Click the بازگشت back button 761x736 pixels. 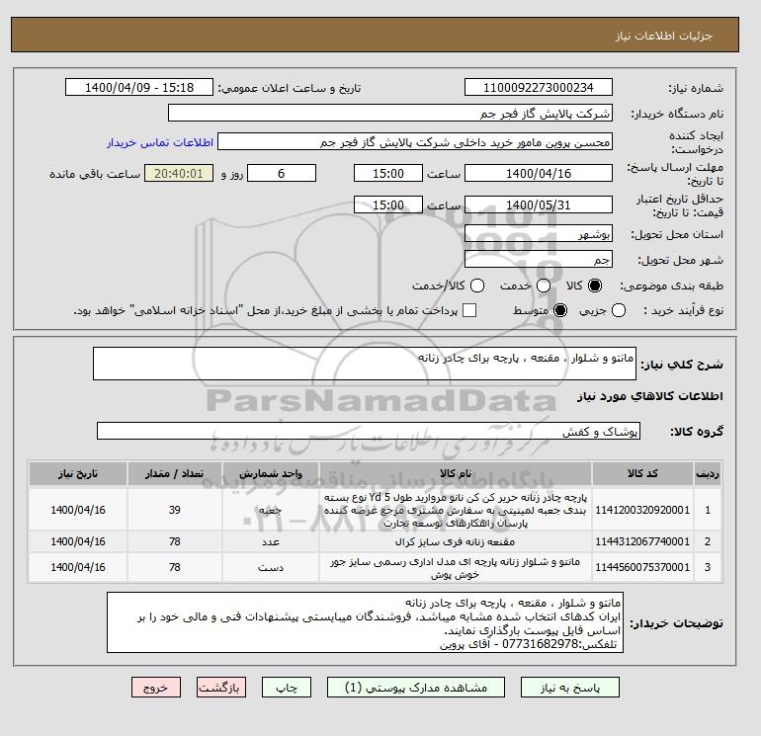tap(221, 688)
